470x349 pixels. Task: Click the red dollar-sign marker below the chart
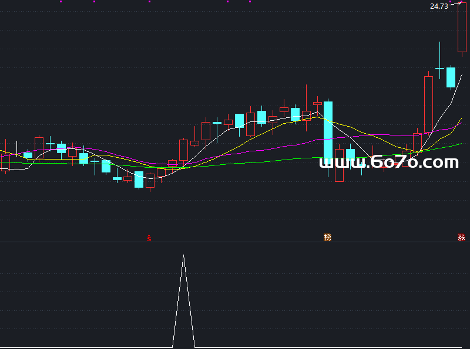(x=149, y=238)
